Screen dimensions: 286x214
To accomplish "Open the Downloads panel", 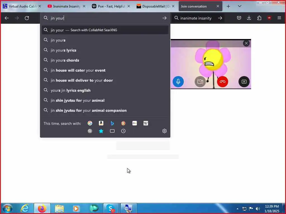I will click(x=249, y=18).
